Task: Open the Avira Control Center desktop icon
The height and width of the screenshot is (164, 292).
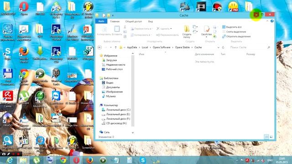Action: point(8,99)
